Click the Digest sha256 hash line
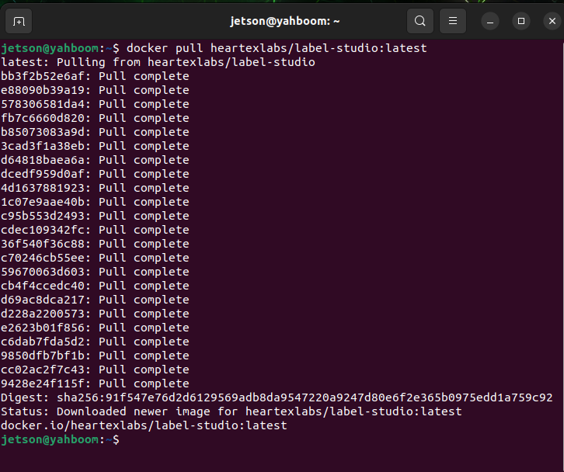Image resolution: width=564 pixels, height=472 pixels. click(277, 398)
